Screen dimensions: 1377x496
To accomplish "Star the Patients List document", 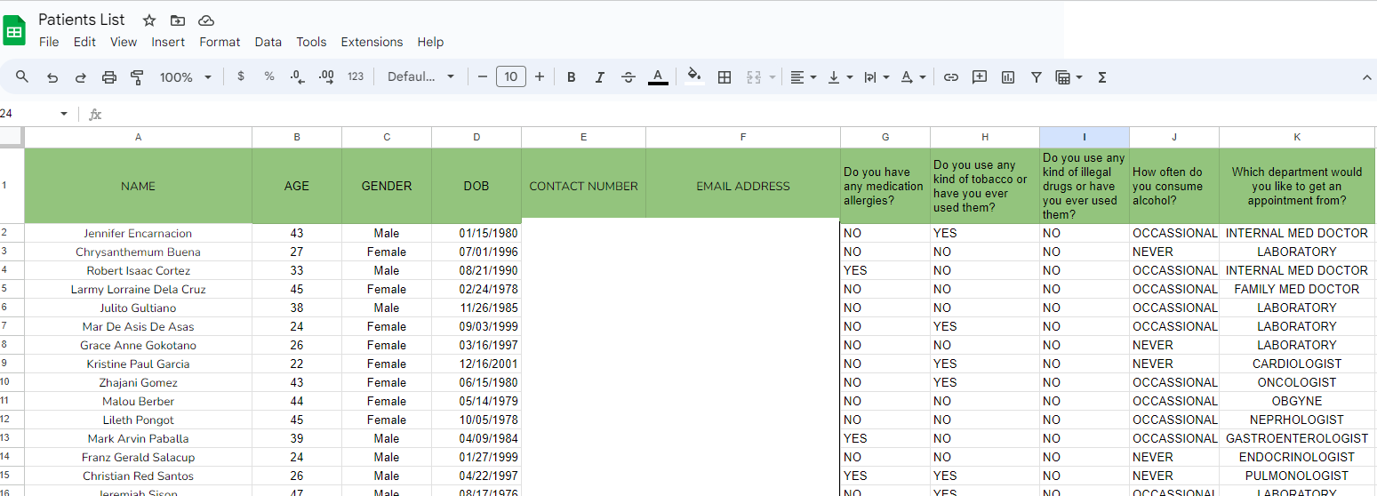I will [x=149, y=20].
